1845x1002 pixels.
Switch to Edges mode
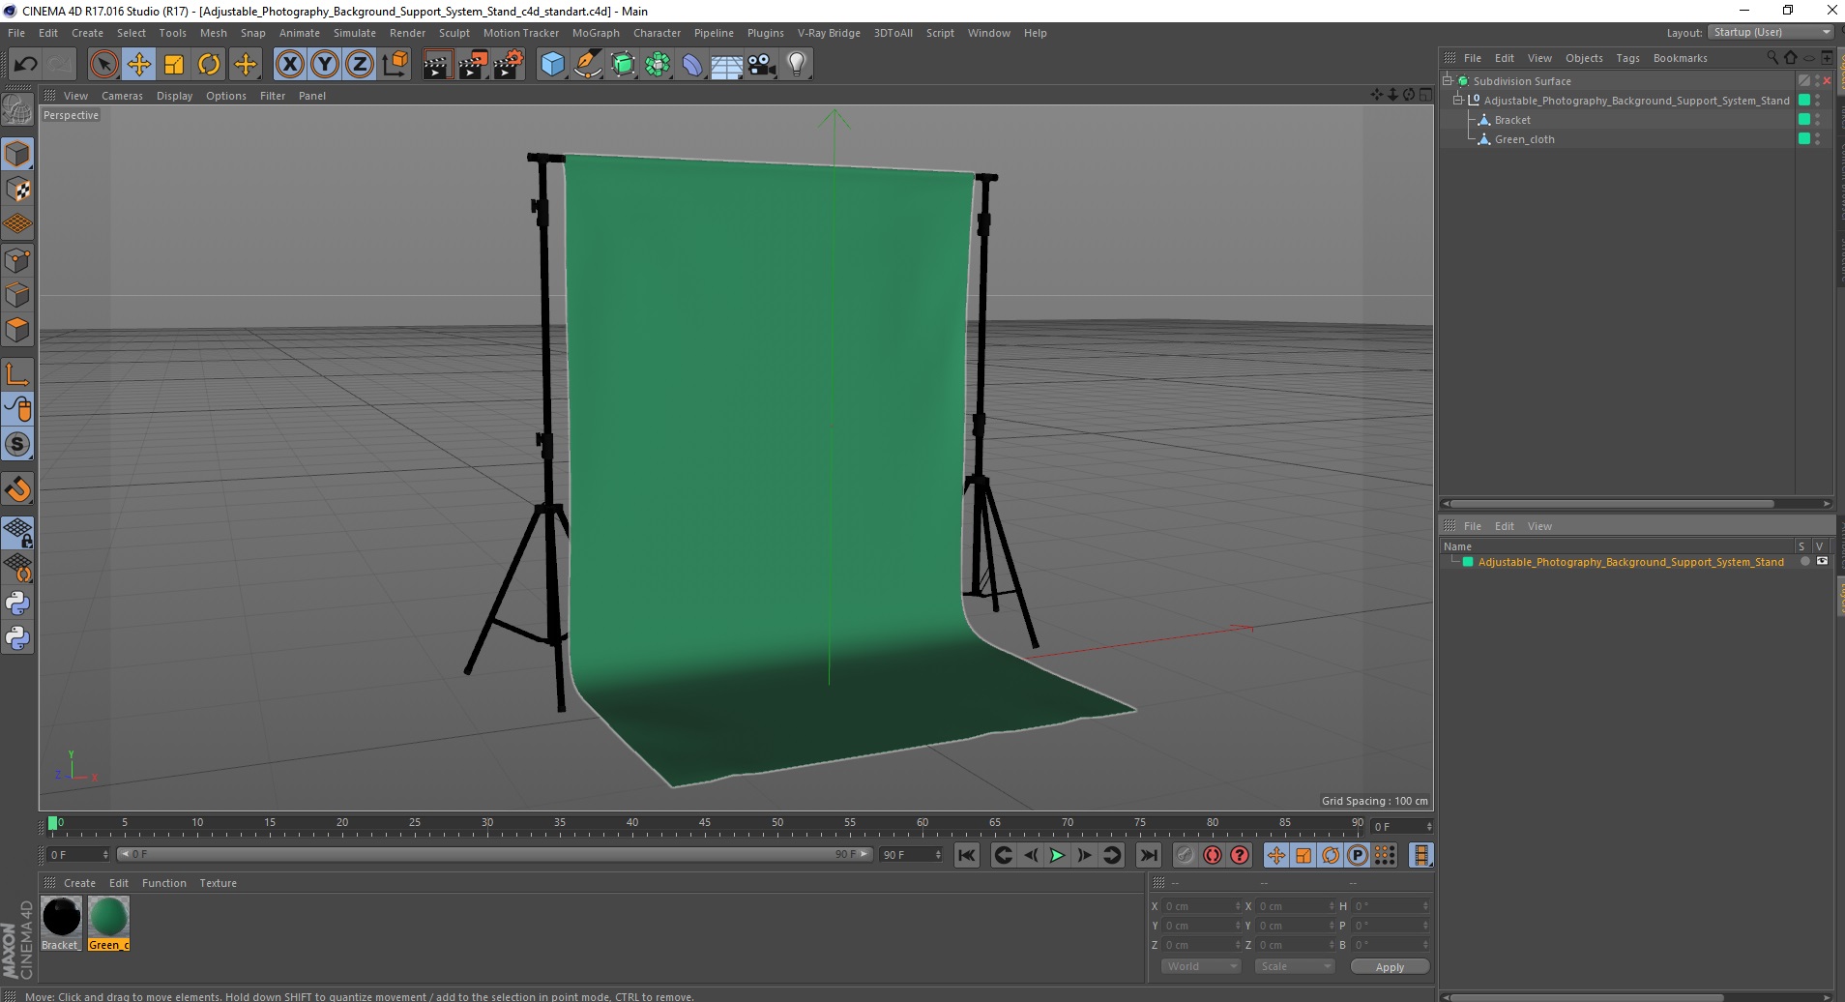click(x=17, y=295)
